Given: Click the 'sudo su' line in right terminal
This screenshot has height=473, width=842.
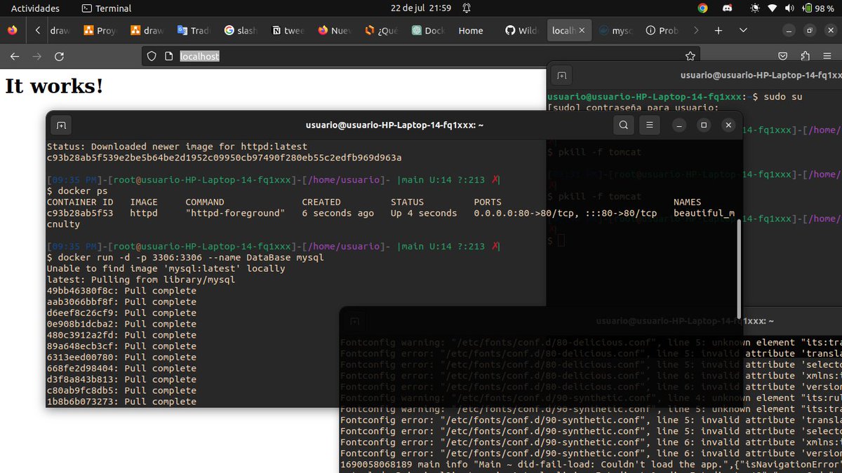Looking at the screenshot, I should [x=782, y=97].
